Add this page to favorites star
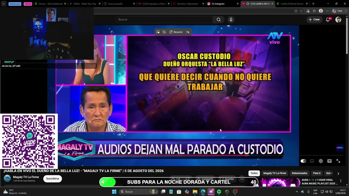349x196 pixels. [301, 11]
